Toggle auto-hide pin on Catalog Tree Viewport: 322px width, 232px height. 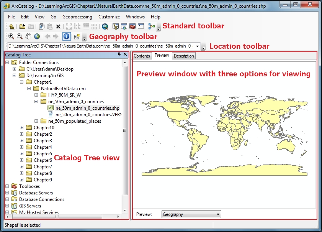coord(119,54)
